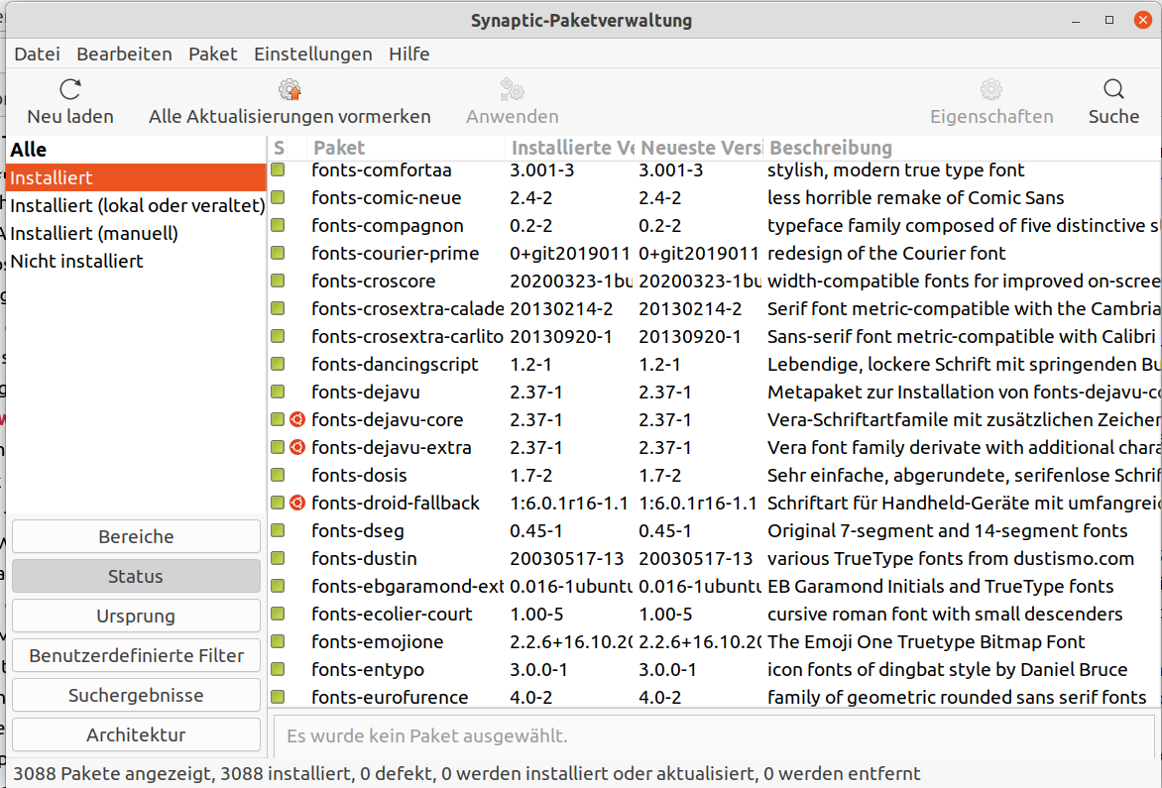Click the Neu laden reload icon
The image size is (1162, 788).
(70, 90)
